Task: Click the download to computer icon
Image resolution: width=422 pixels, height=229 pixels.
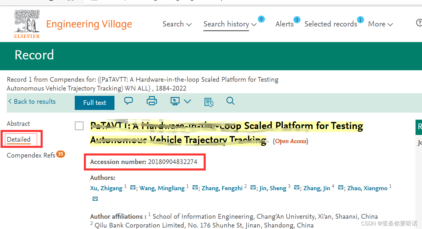Action: click(x=175, y=101)
